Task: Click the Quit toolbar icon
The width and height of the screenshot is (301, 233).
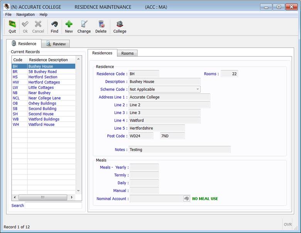Action: (12, 27)
